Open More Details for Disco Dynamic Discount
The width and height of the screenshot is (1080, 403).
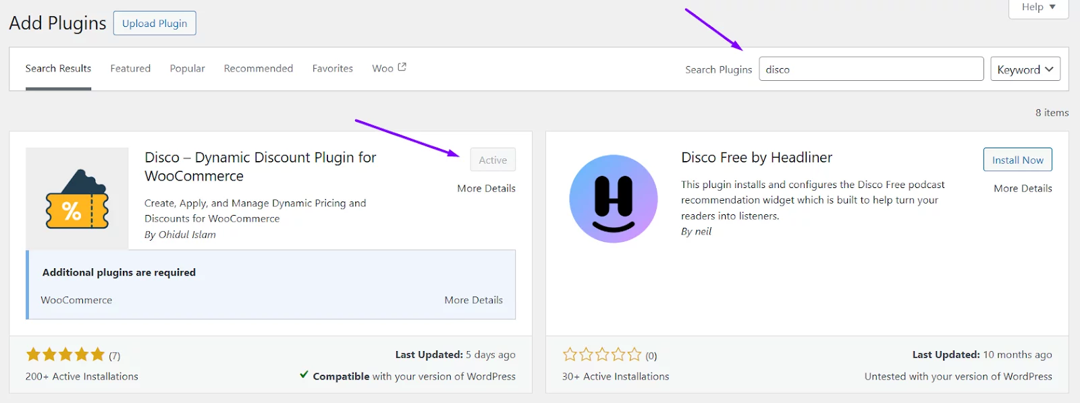[486, 189]
